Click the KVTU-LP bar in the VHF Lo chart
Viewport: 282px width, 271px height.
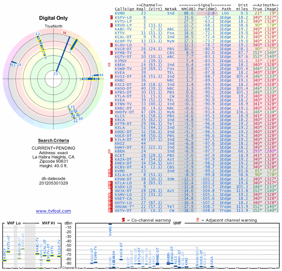[x=8, y=252]
